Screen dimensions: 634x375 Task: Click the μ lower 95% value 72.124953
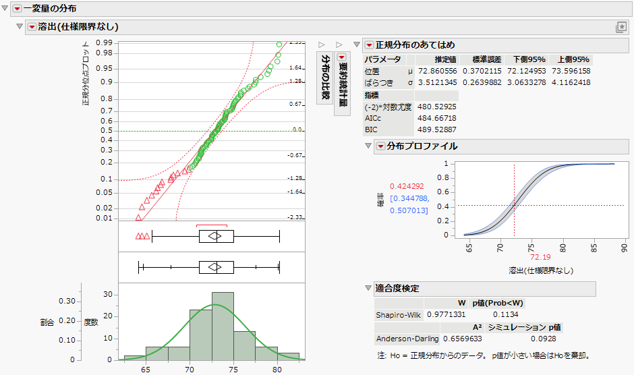pos(527,71)
